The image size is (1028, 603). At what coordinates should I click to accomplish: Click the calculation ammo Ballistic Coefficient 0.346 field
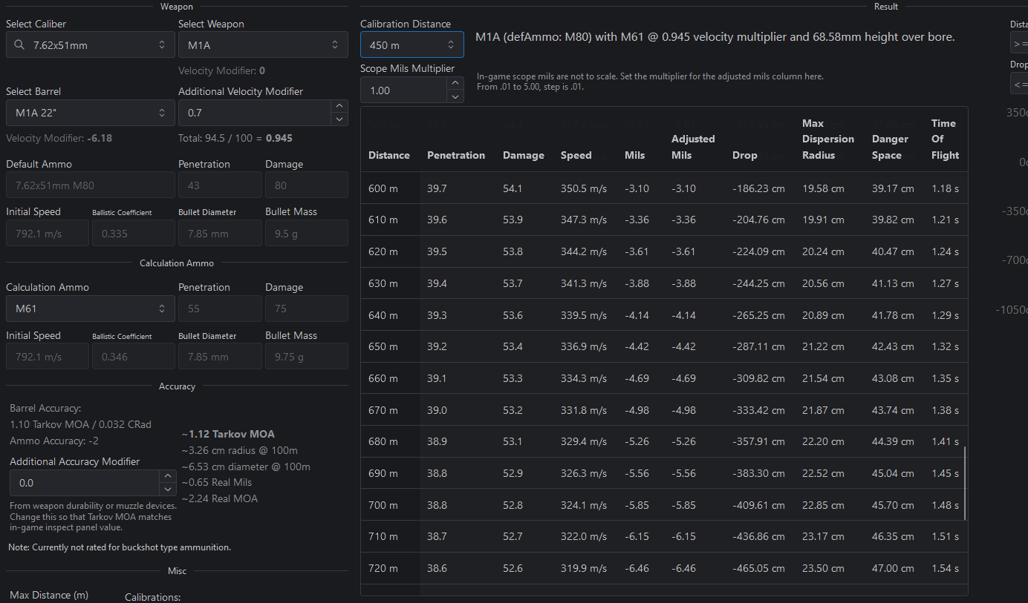134,357
